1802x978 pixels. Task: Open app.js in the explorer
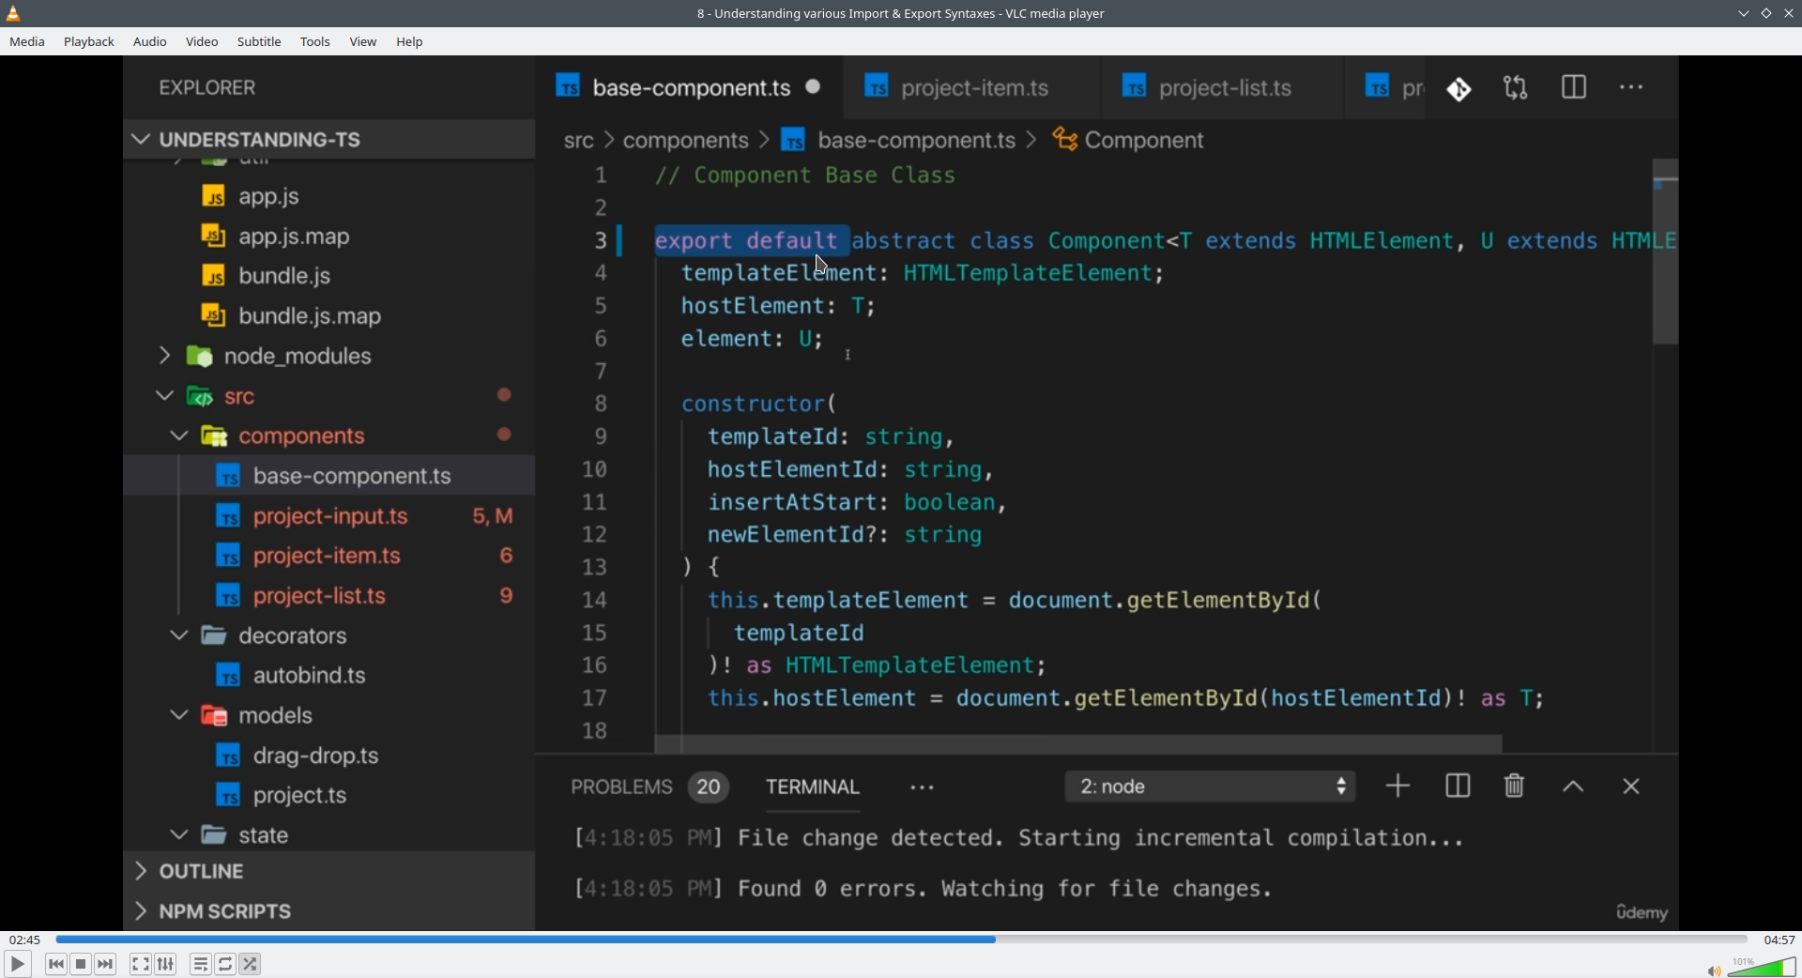coord(329,197)
